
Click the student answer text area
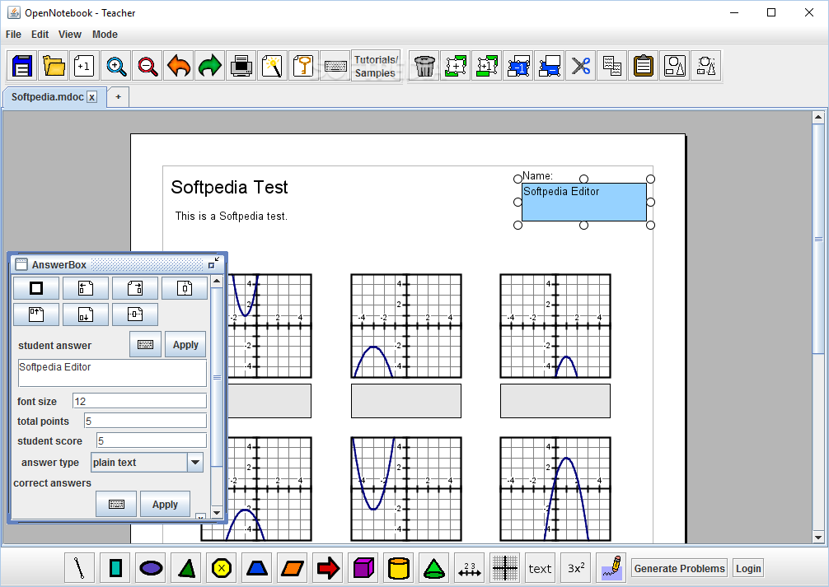coord(113,373)
